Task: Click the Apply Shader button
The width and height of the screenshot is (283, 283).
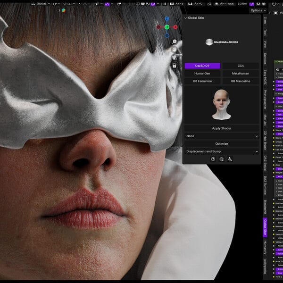Action: 222,128
